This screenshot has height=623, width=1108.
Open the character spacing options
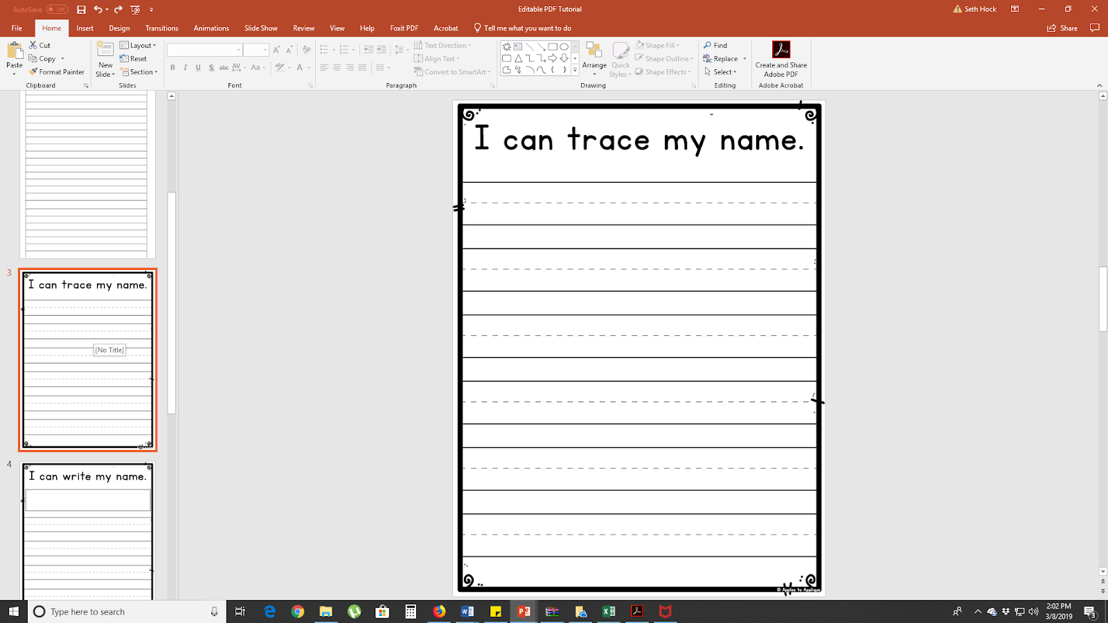point(238,68)
